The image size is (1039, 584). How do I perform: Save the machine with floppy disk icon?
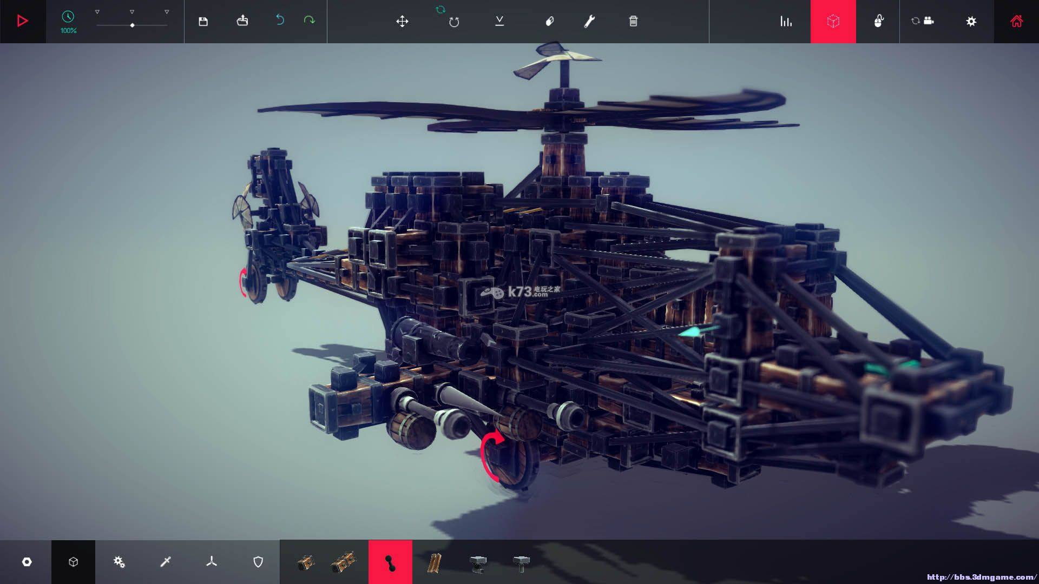click(x=203, y=21)
